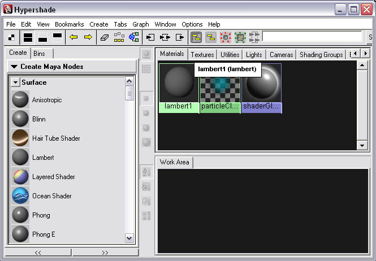Click the materials panel scroll down arrow
Screen dimensions: 376x261
click(362, 145)
